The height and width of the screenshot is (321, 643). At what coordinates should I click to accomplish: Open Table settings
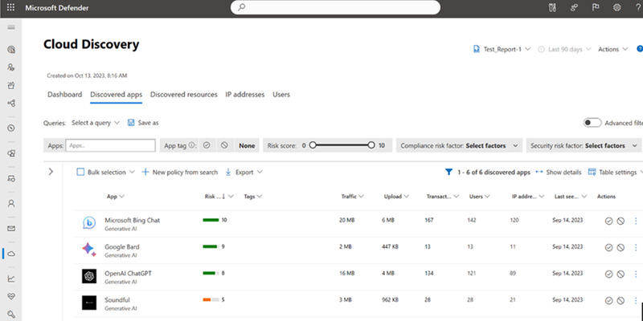614,172
